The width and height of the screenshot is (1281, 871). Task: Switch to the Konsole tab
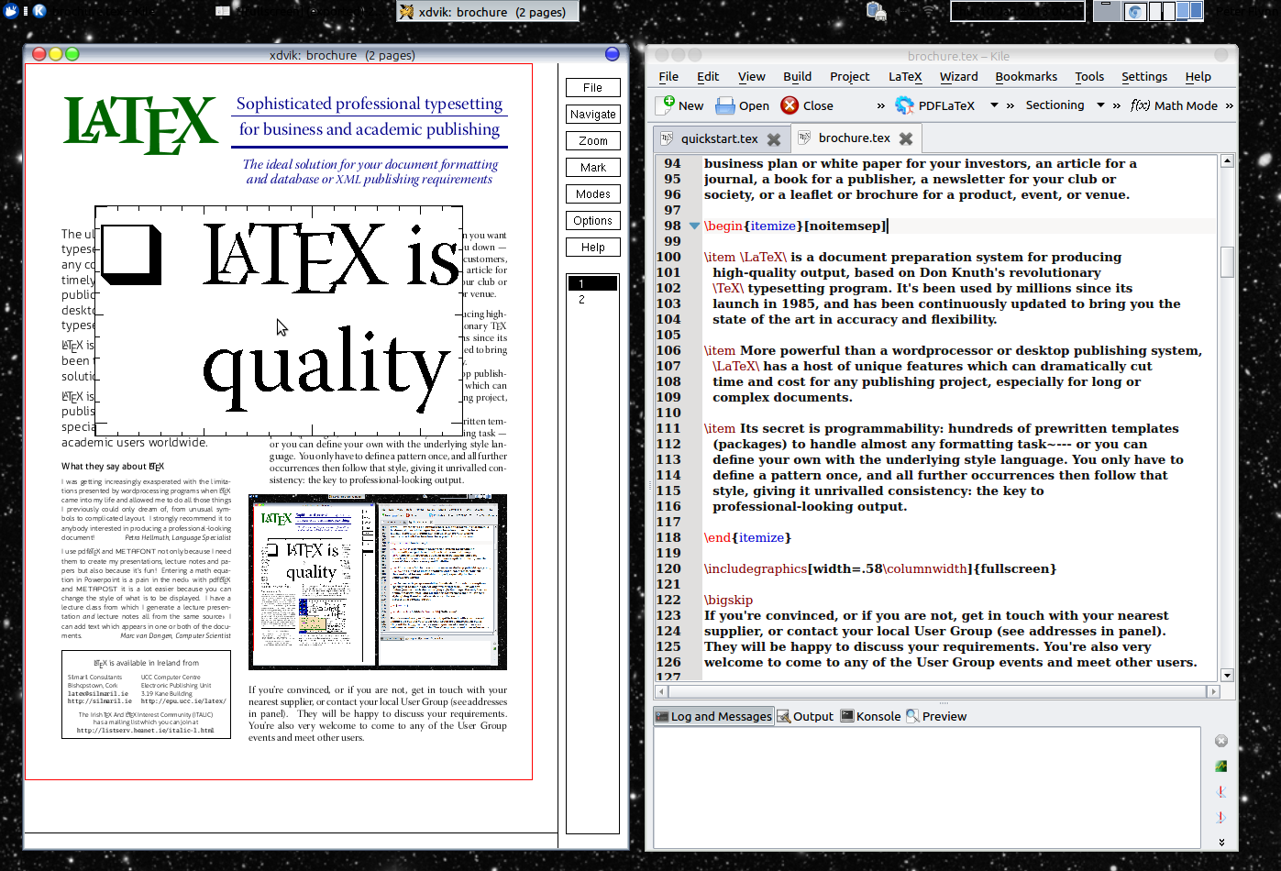[870, 716]
